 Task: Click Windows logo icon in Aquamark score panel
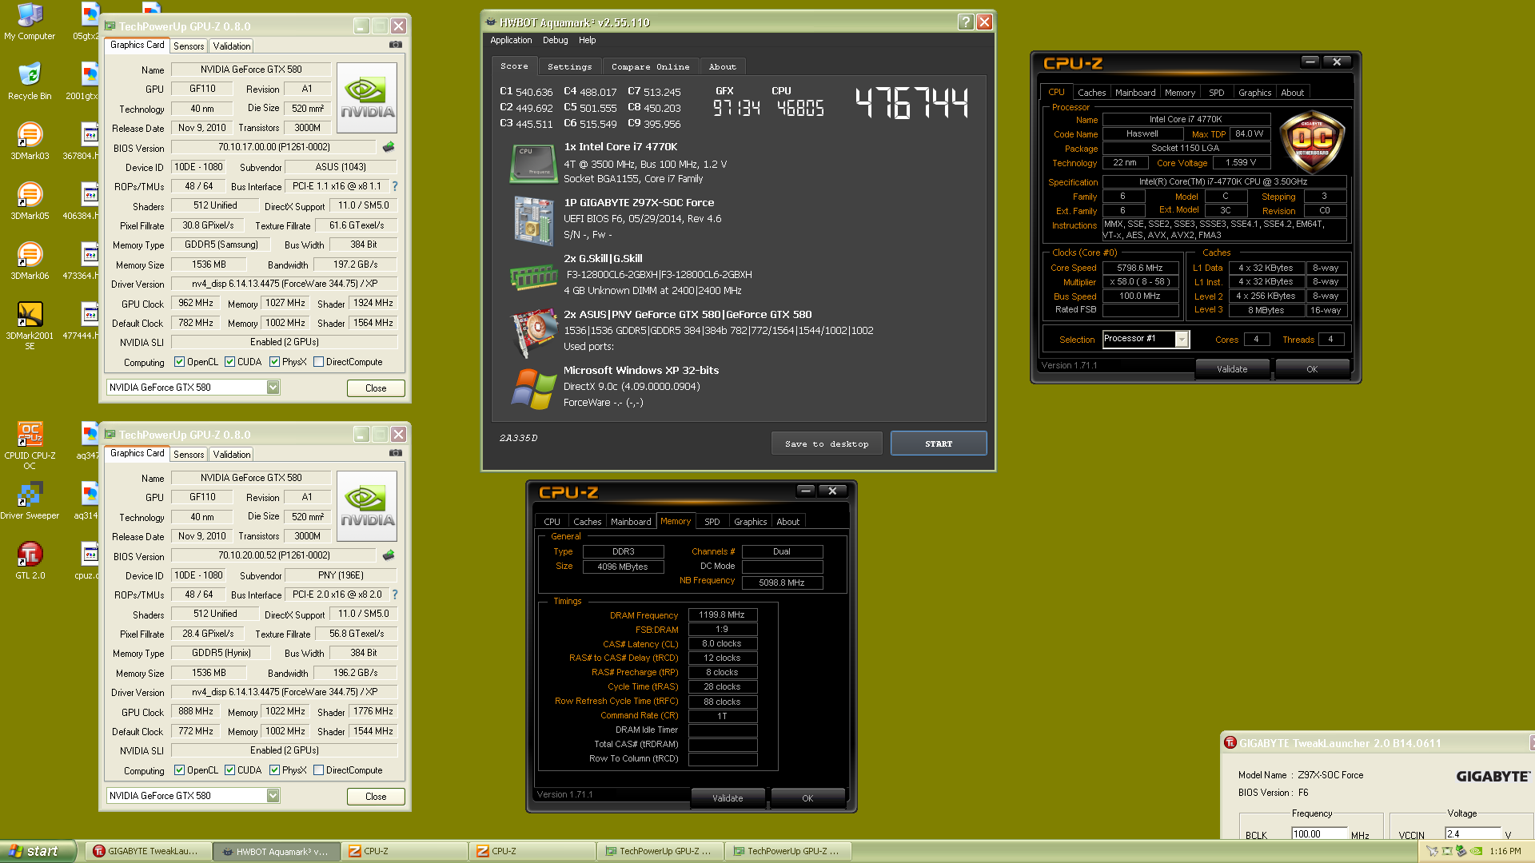point(533,388)
